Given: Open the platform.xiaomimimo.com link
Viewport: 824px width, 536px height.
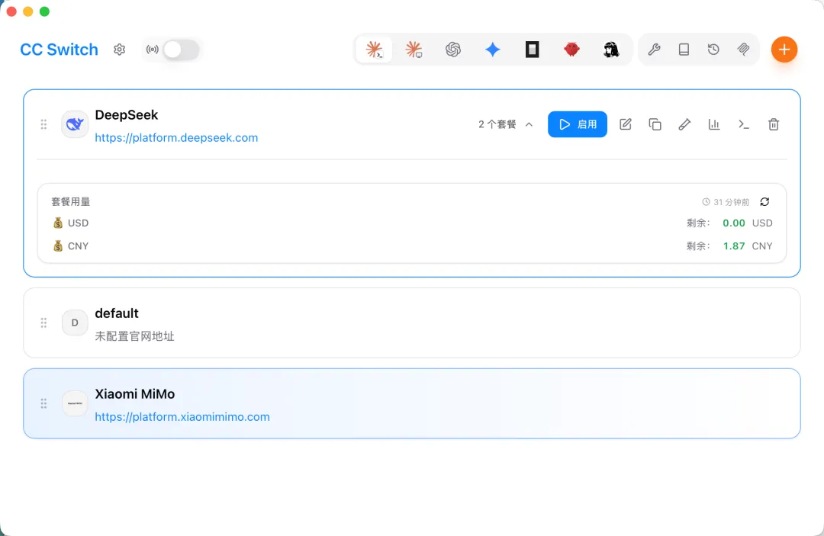Looking at the screenshot, I should [x=182, y=417].
